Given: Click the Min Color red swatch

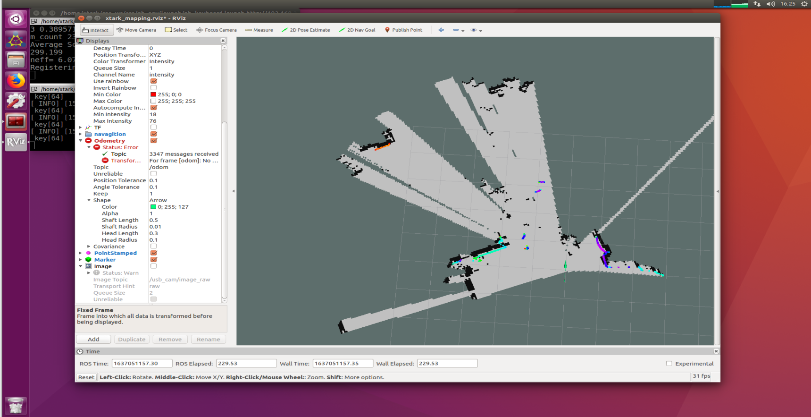Looking at the screenshot, I should click(x=153, y=94).
